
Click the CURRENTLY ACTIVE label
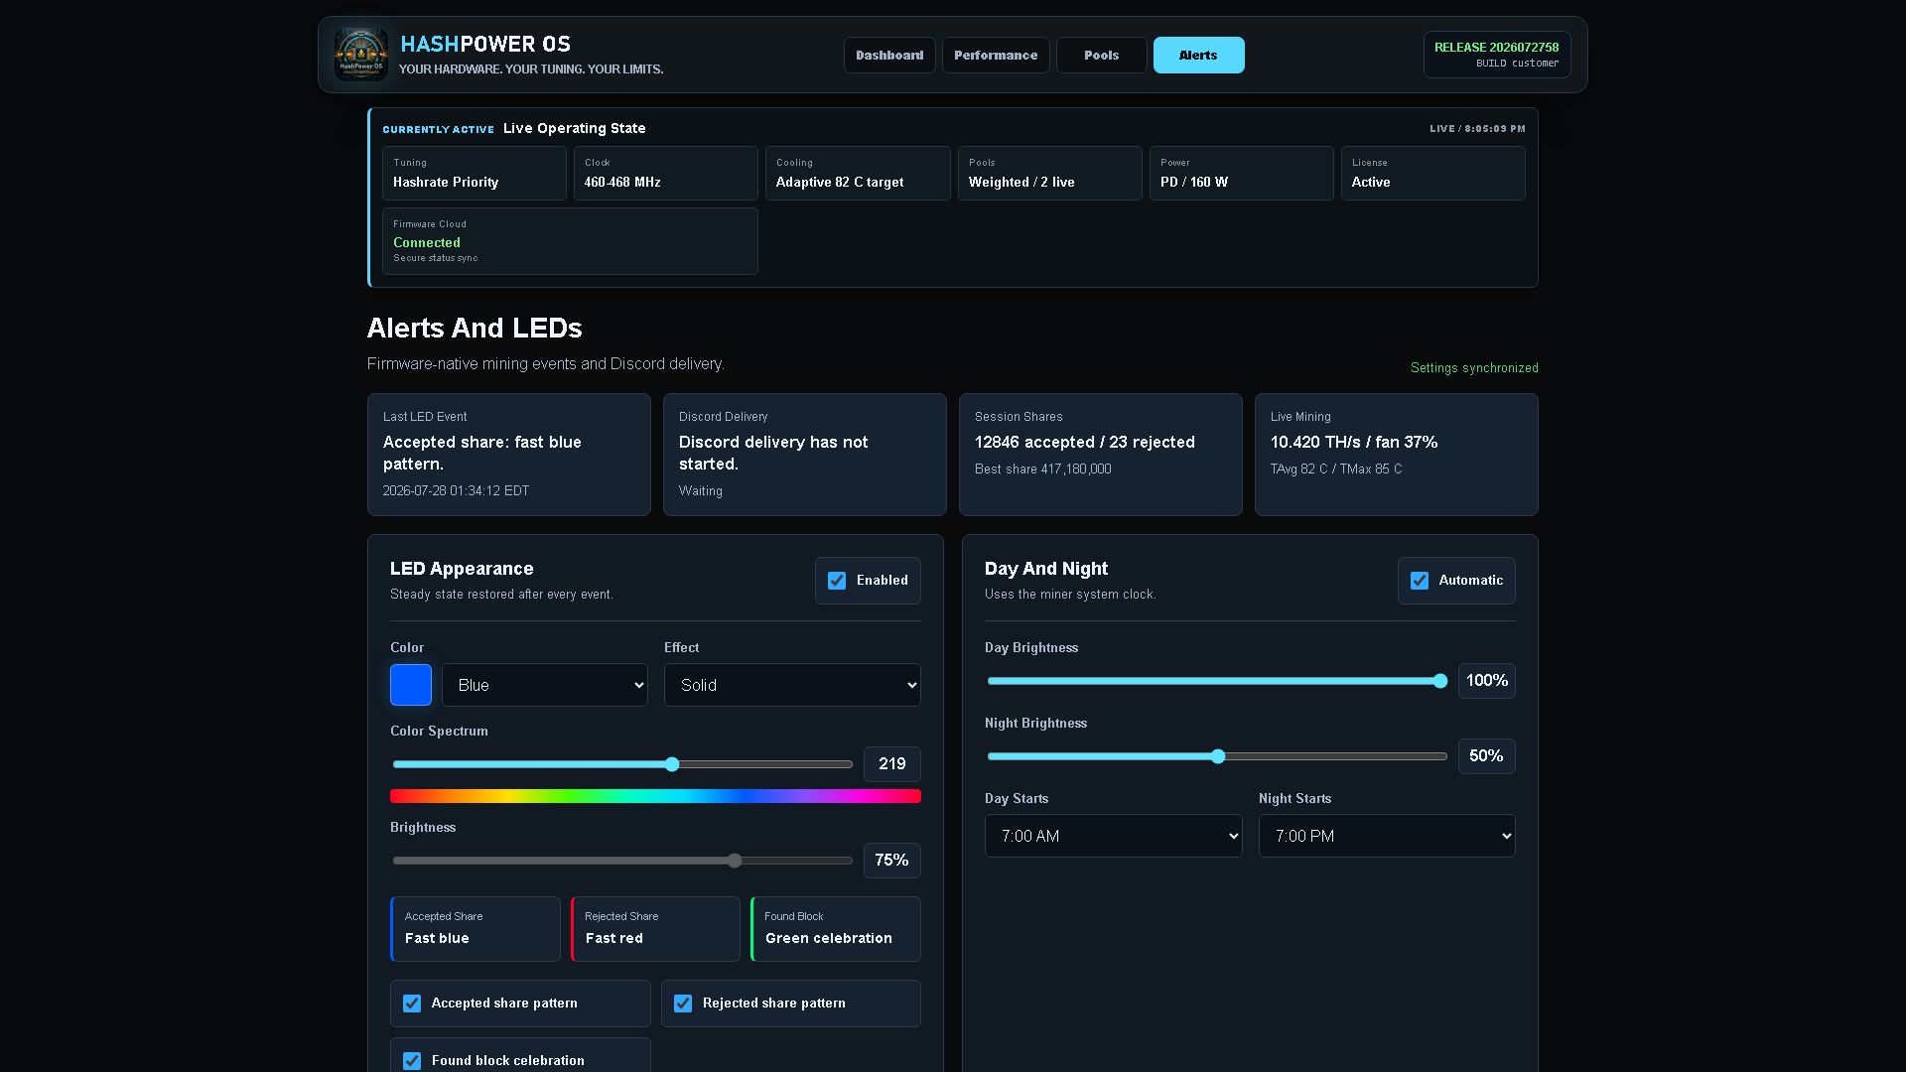(438, 130)
